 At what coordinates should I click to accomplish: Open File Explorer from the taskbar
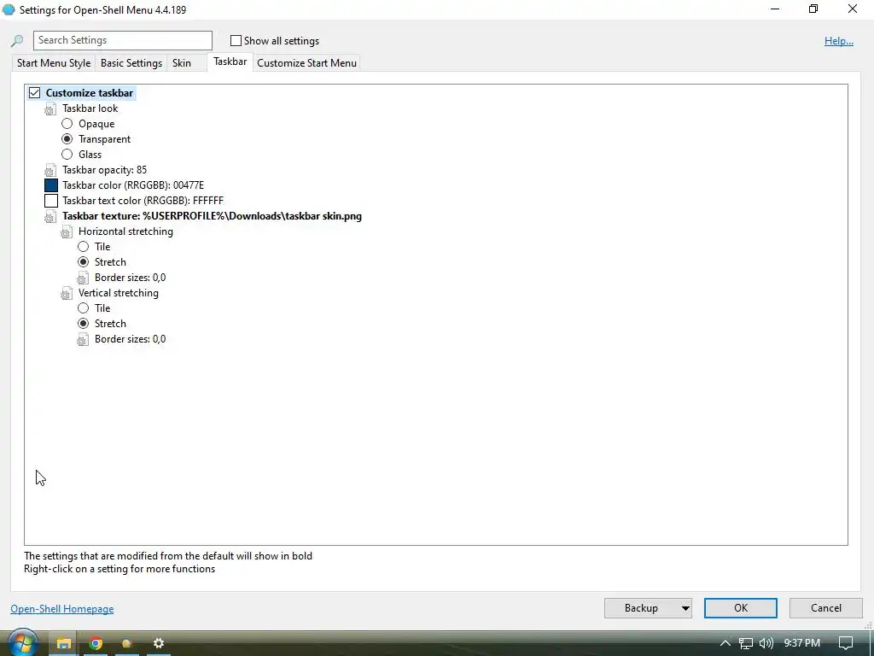coord(63,643)
